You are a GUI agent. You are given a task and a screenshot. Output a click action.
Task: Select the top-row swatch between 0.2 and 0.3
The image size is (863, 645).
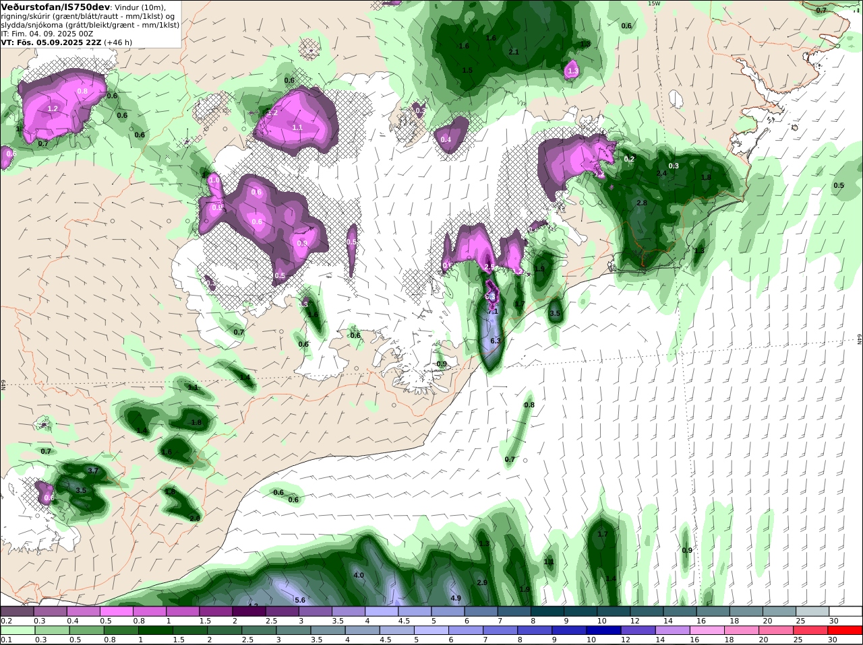pyautogui.click(x=18, y=611)
